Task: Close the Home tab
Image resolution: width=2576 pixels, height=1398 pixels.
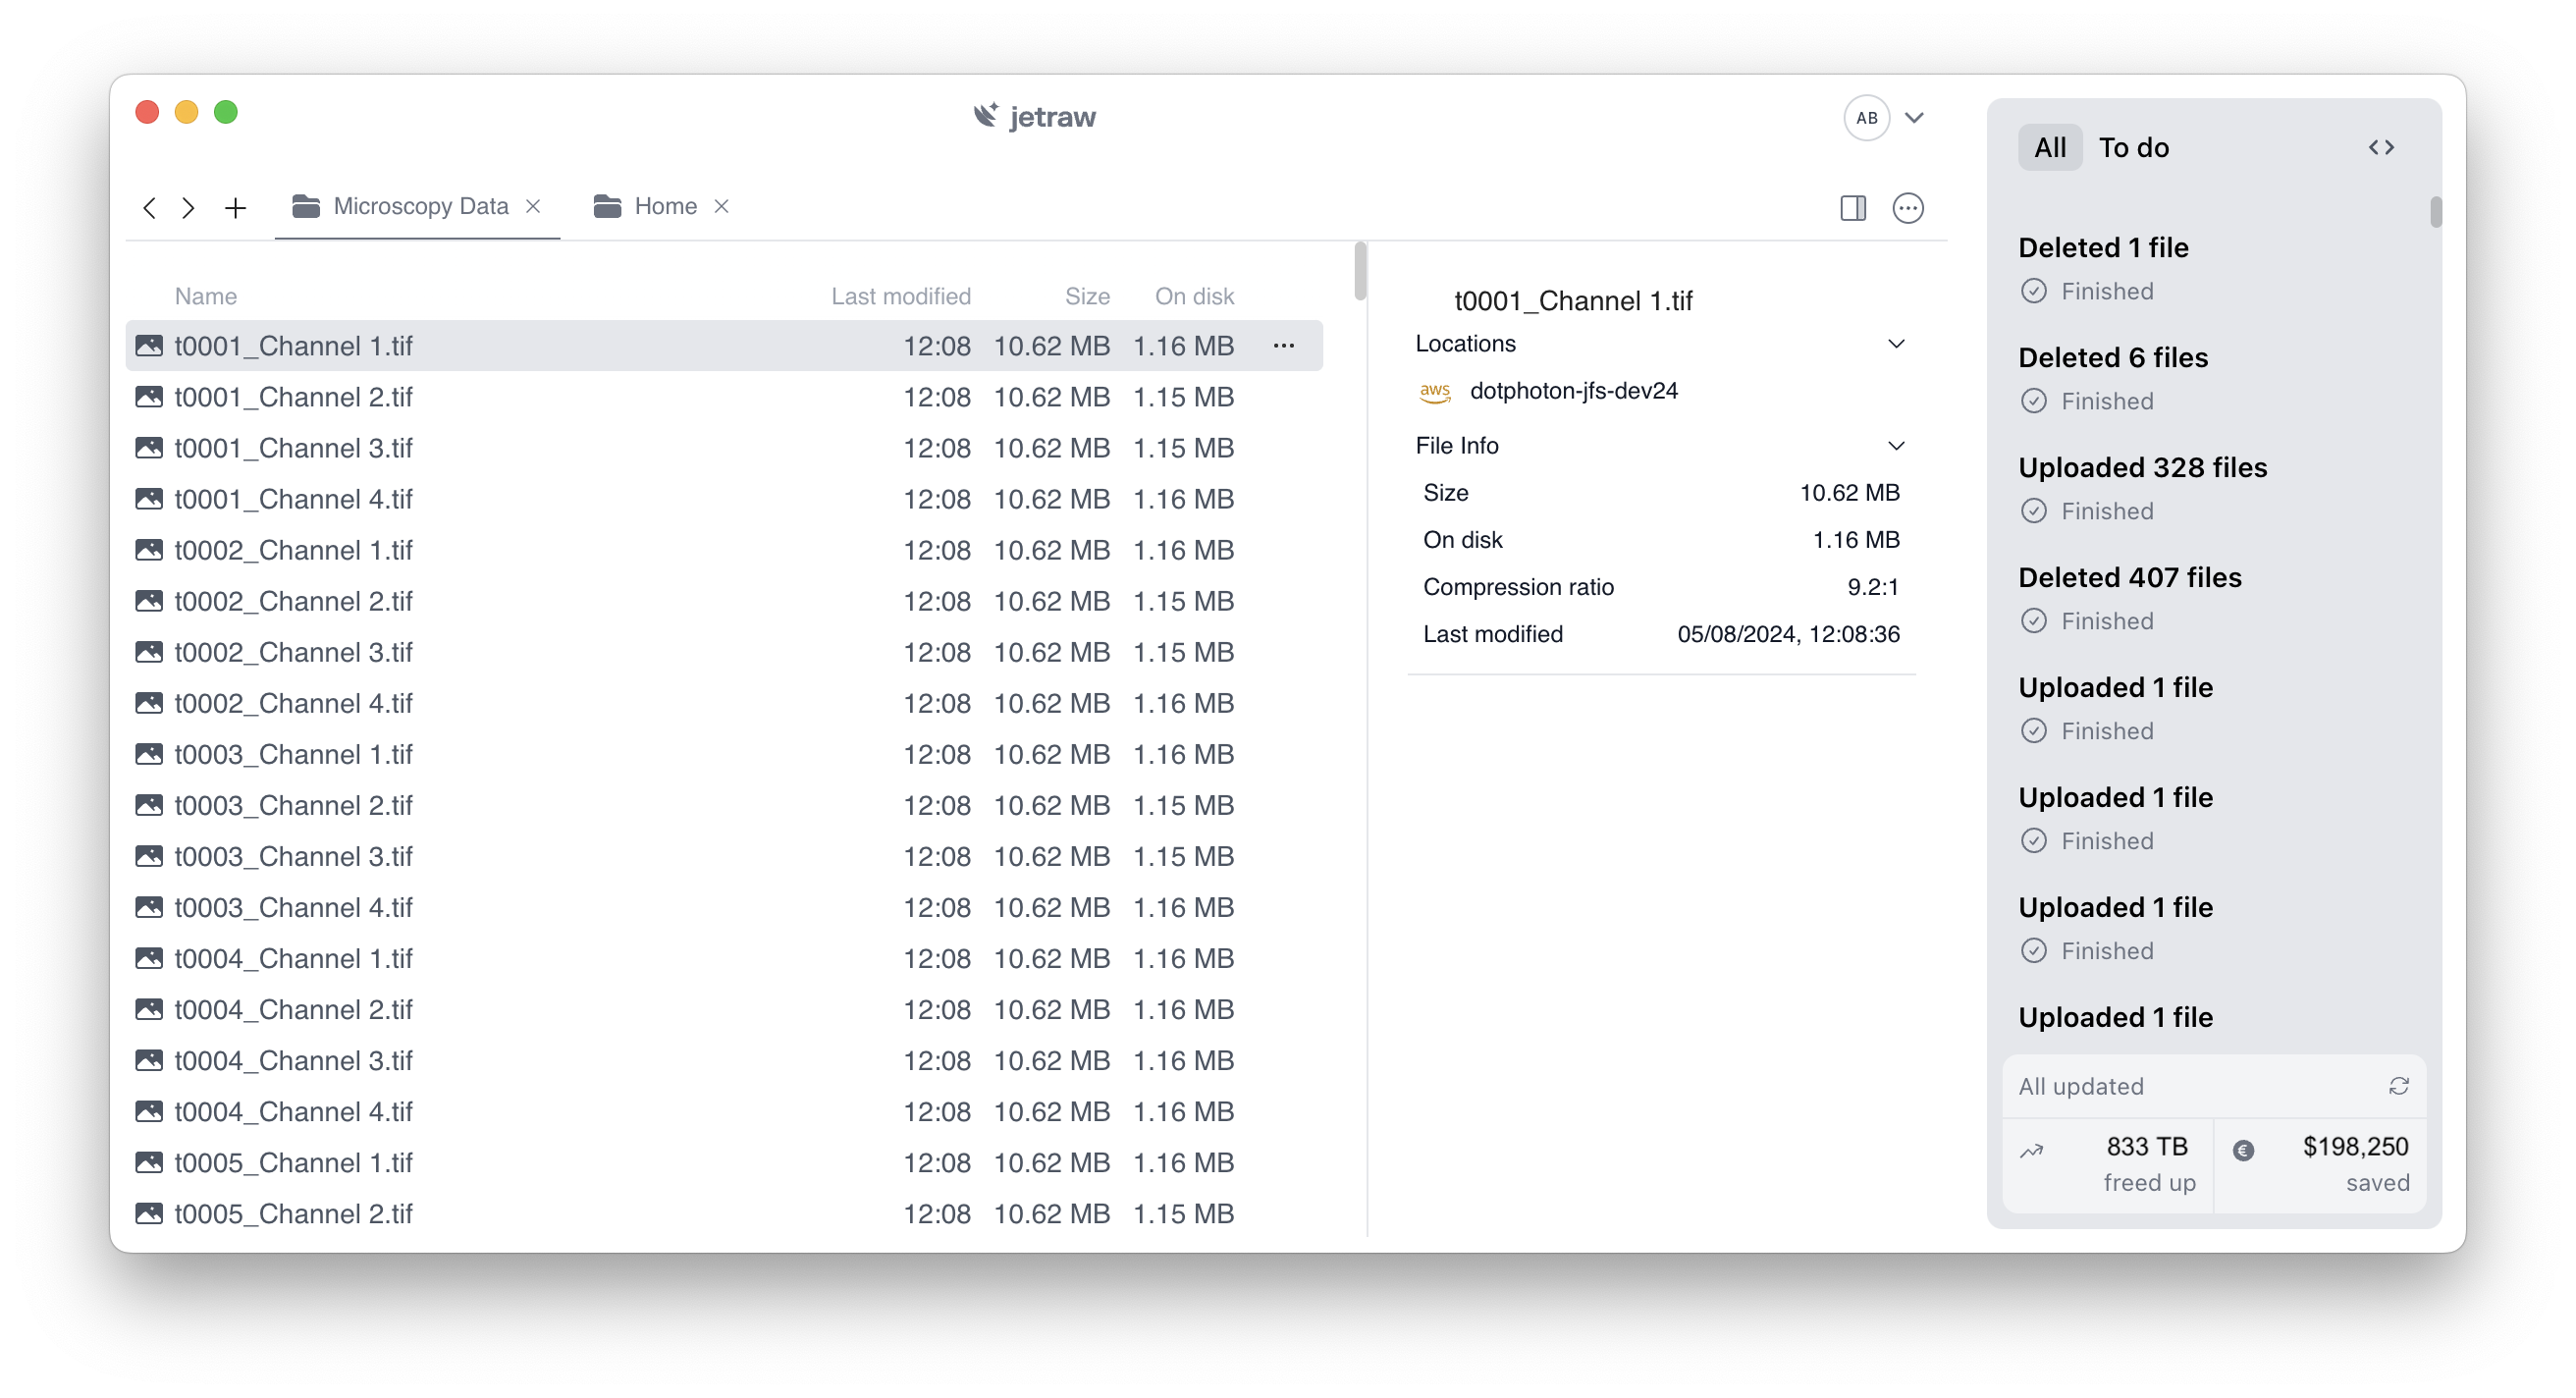Action: [721, 206]
